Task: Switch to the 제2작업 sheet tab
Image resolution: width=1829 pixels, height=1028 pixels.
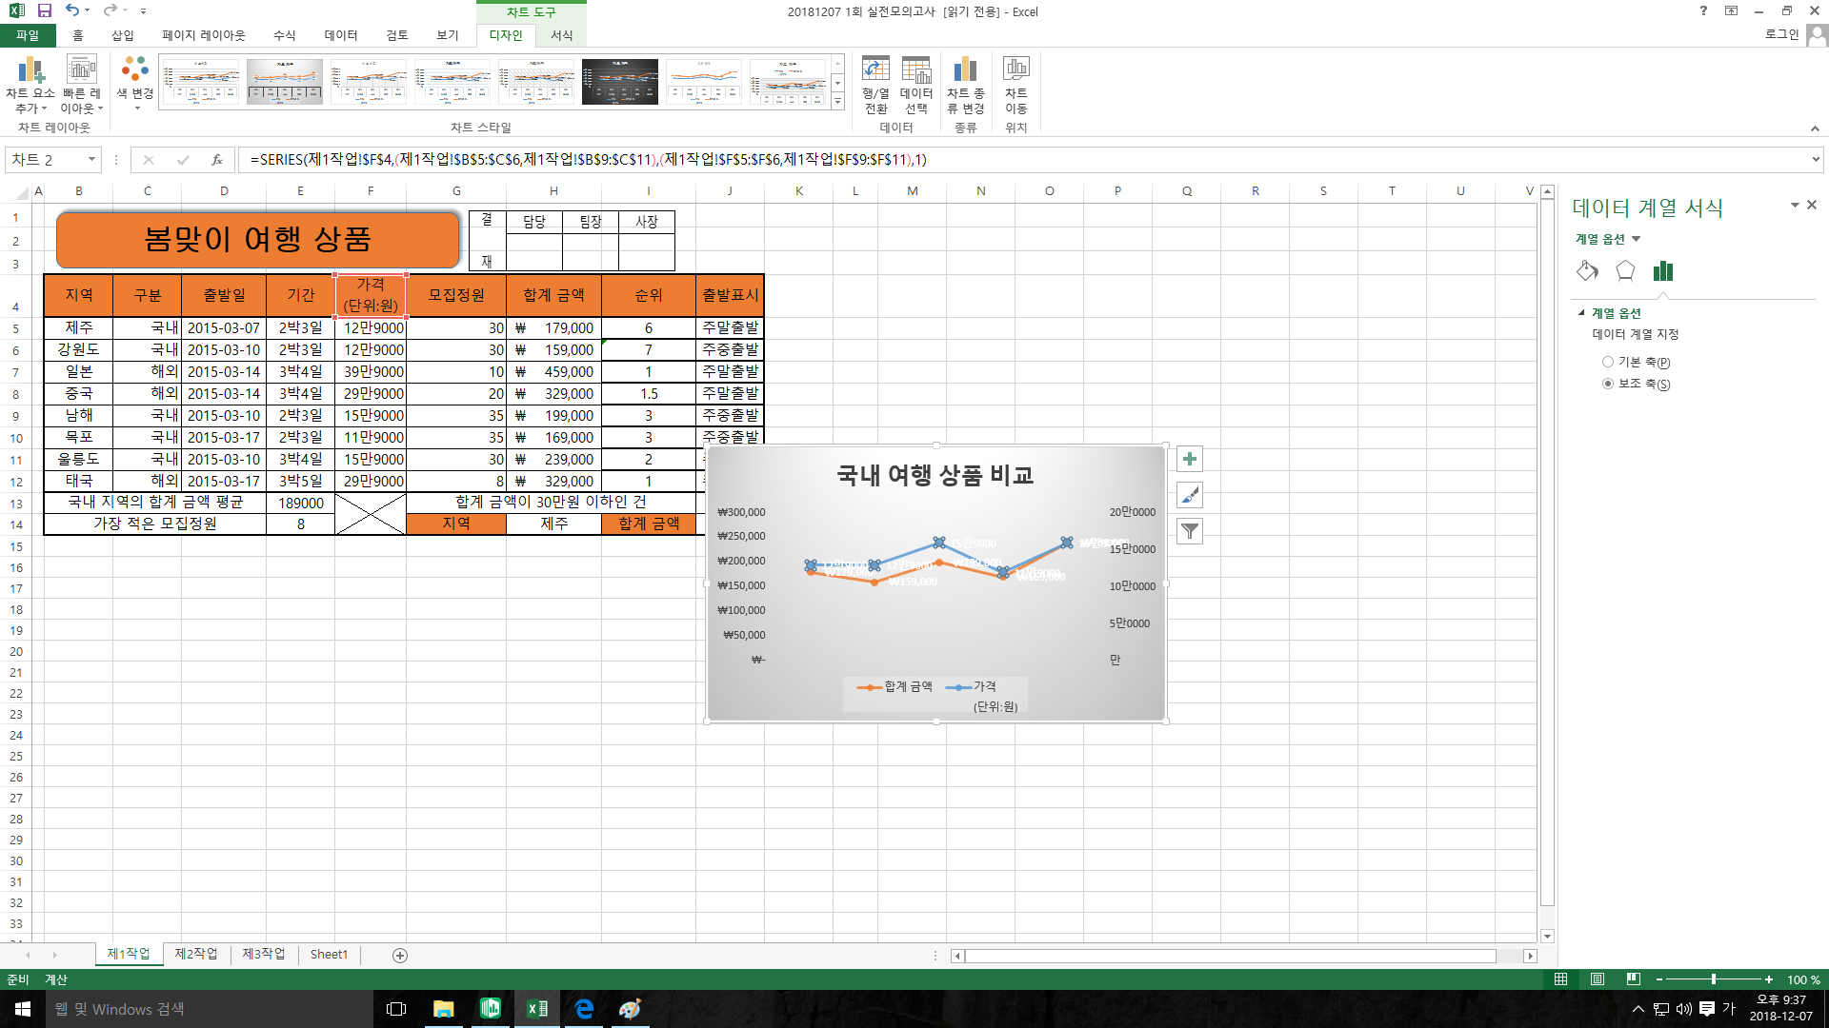Action: pos(196,954)
